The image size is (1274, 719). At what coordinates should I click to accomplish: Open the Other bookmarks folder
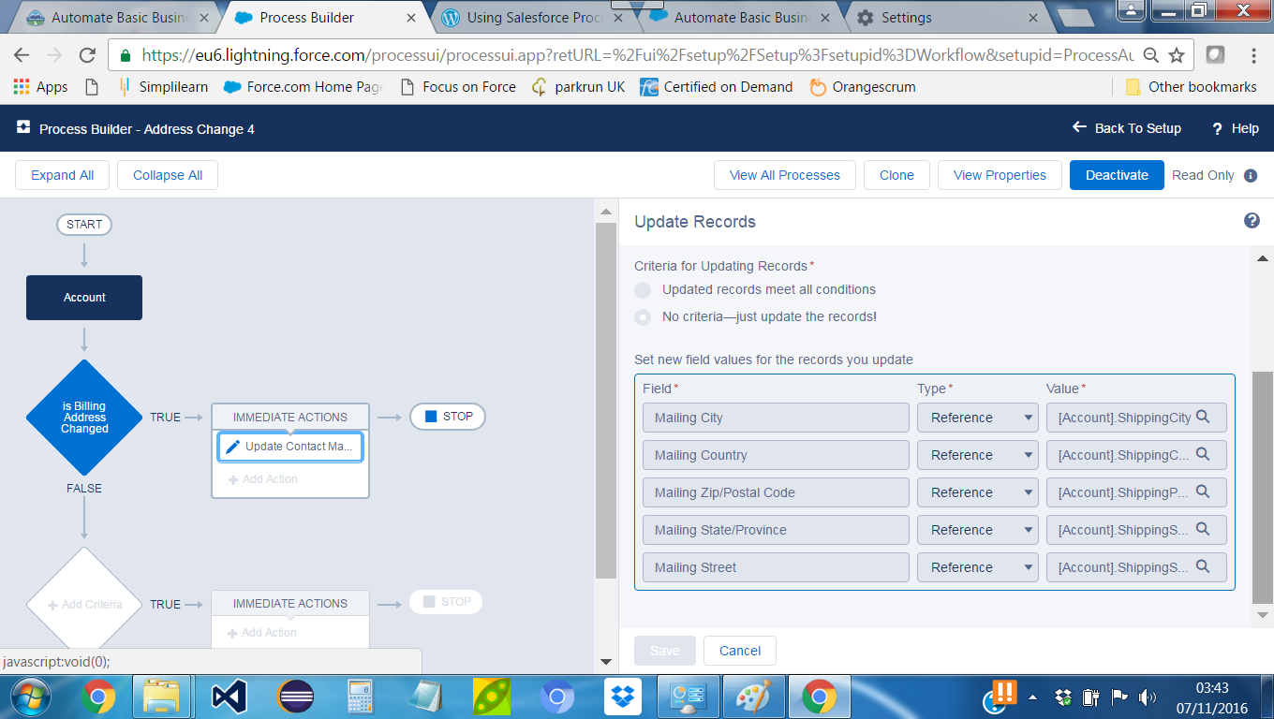pos(1191,87)
